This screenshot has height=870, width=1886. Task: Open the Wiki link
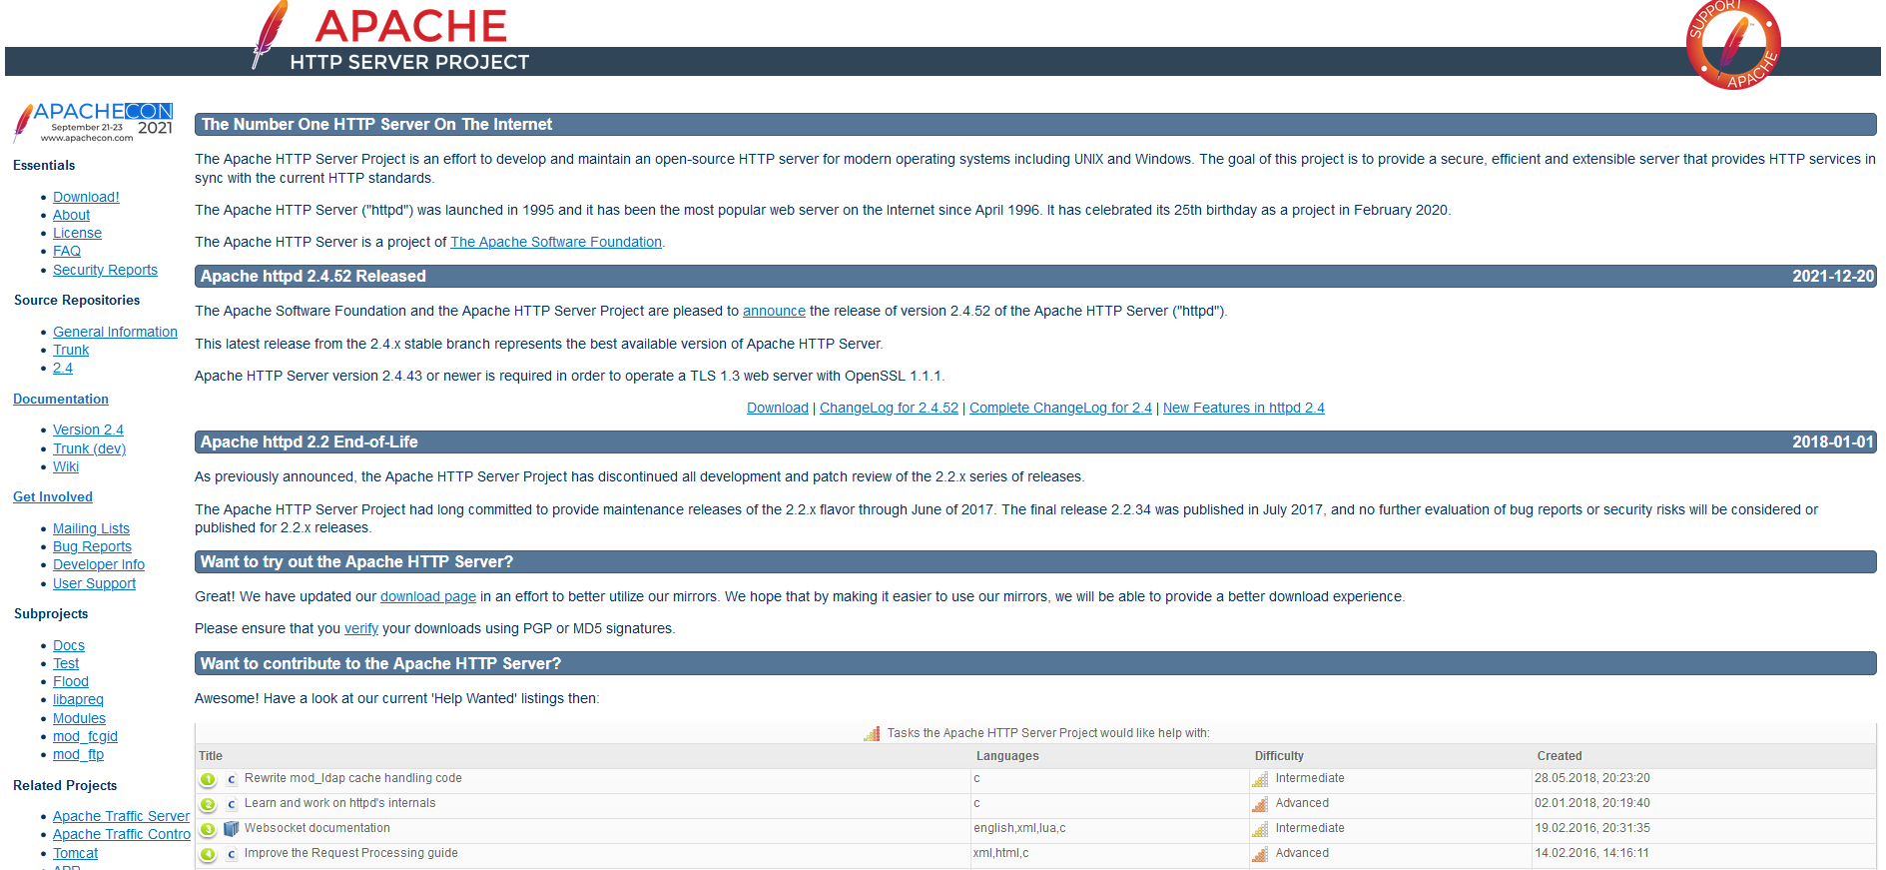pyautogui.click(x=66, y=466)
